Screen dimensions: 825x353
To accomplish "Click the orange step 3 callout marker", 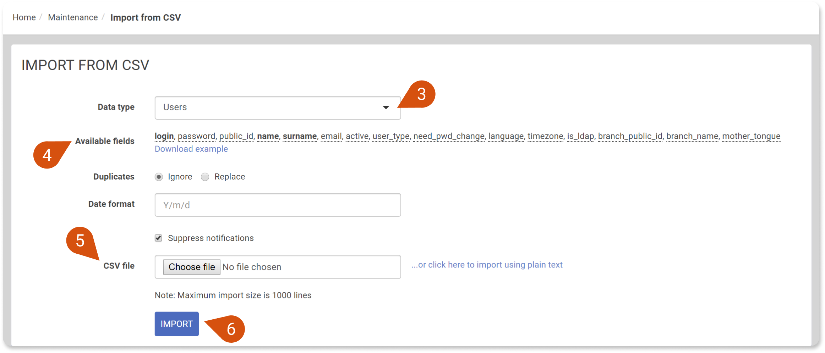I will 421,94.
